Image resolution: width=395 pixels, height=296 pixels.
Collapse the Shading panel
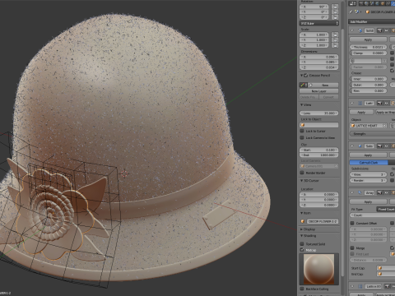[301, 236]
